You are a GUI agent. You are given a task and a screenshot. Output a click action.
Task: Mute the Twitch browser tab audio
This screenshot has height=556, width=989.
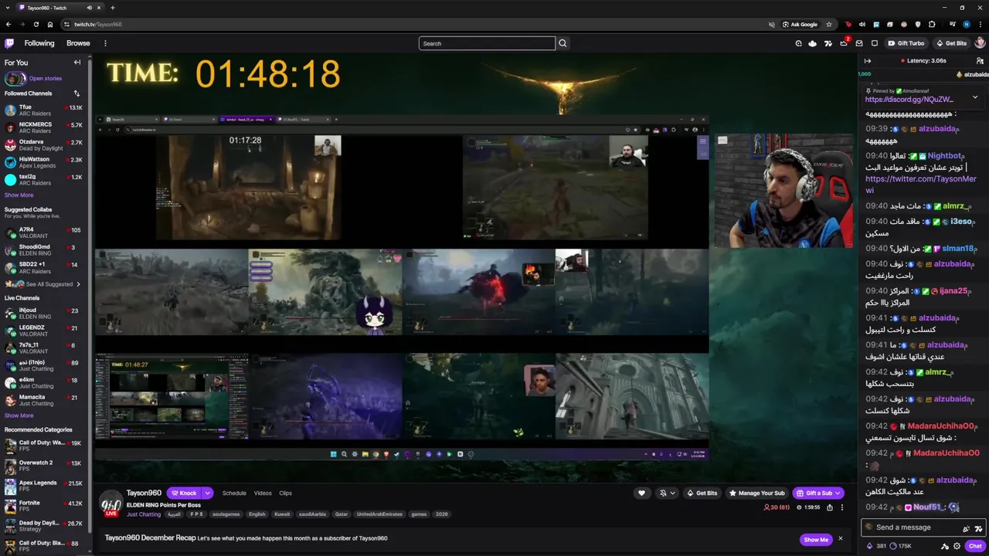coord(90,8)
